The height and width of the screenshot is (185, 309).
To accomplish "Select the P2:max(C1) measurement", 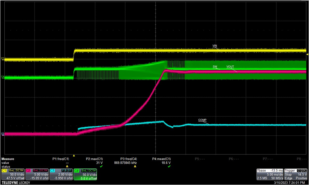I will (x=94, y=159).
